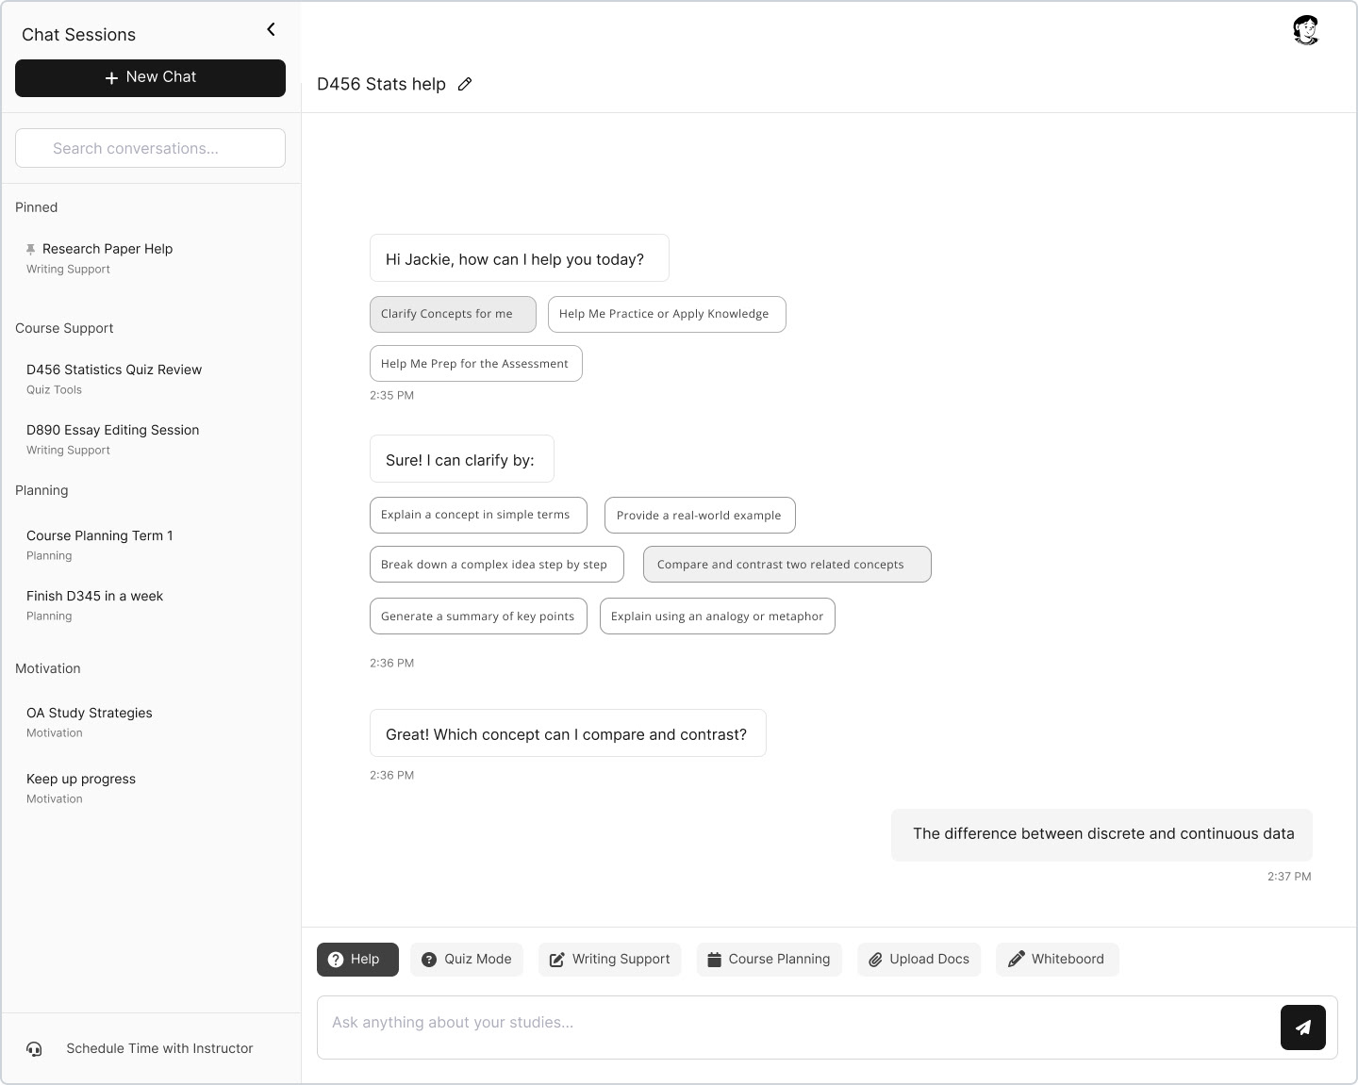Open the Whiteboard tool
The image size is (1358, 1085).
1056,960
